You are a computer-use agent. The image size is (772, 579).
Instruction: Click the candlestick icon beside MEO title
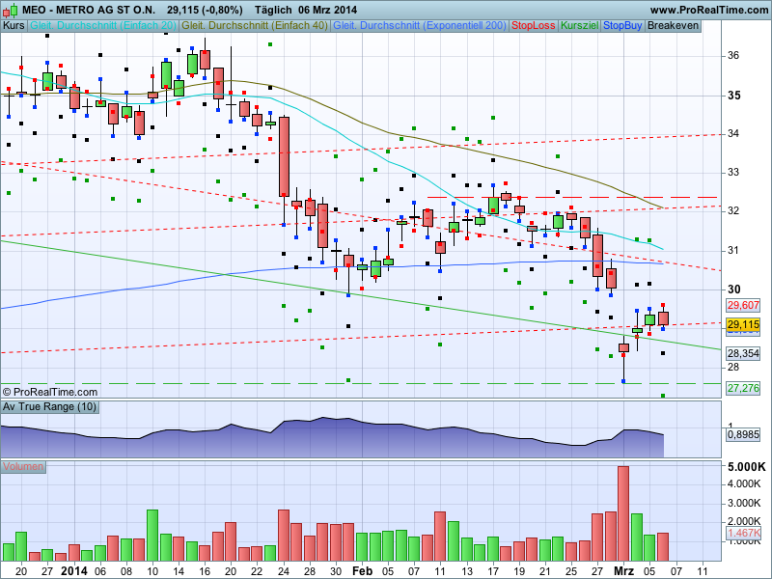click(10, 10)
